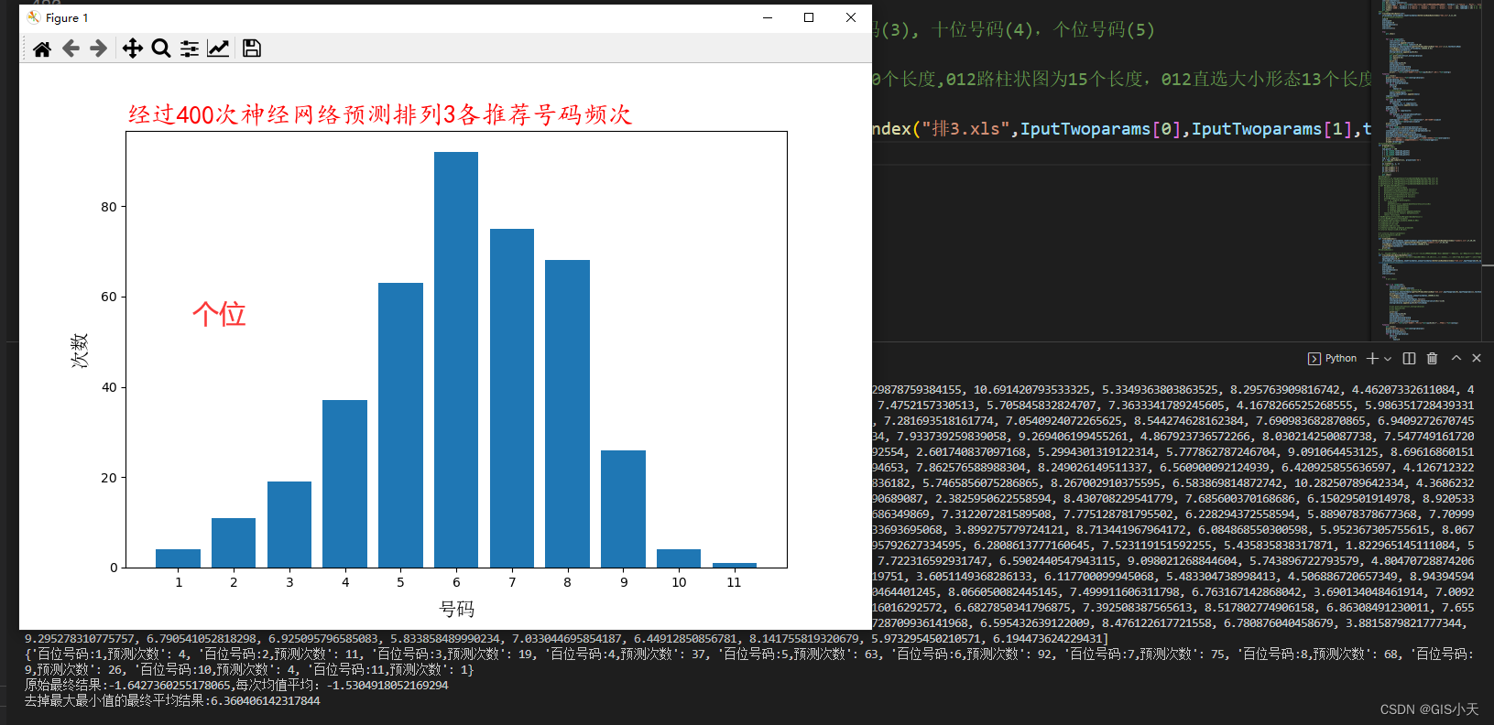The image size is (1494, 725).
Task: Minimize the Figure 1 window
Action: pos(768,17)
